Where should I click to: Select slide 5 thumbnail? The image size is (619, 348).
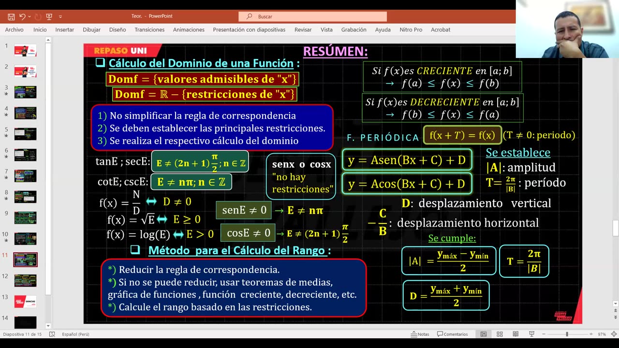tap(25, 134)
